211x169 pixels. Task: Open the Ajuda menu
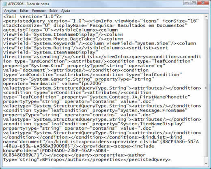65,11
